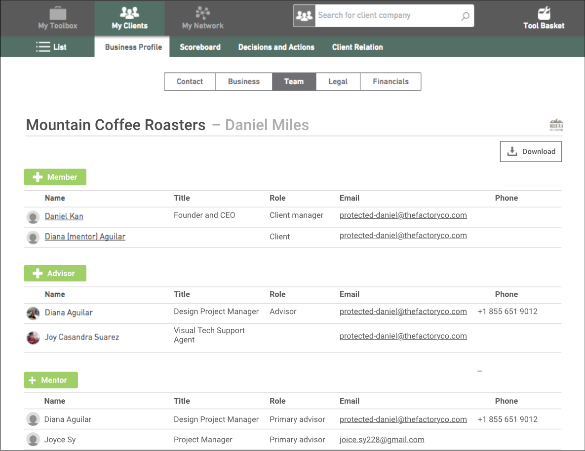Click Joyce Sy's 'Primary advisor' role

[x=297, y=440]
